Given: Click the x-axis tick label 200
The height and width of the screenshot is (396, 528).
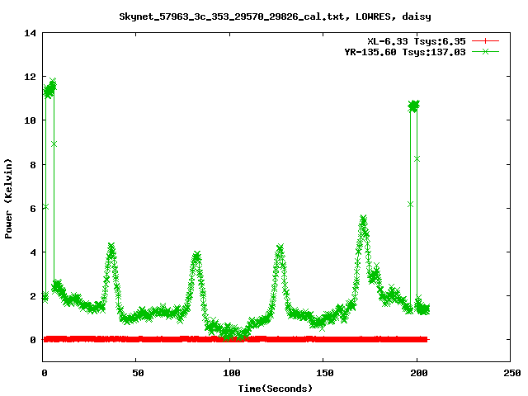Looking at the screenshot, I should [x=418, y=373].
